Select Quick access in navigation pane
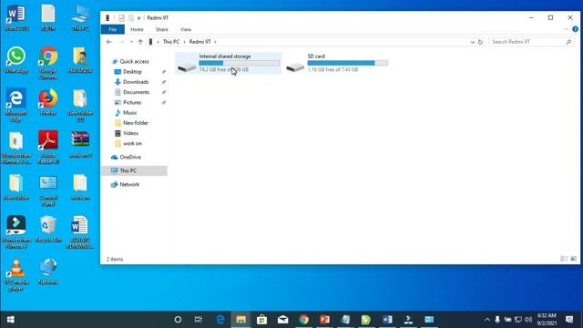The image size is (583, 328). pyautogui.click(x=134, y=61)
